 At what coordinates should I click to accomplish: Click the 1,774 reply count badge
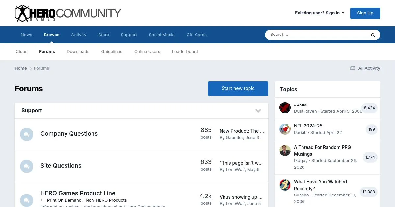[370, 157]
